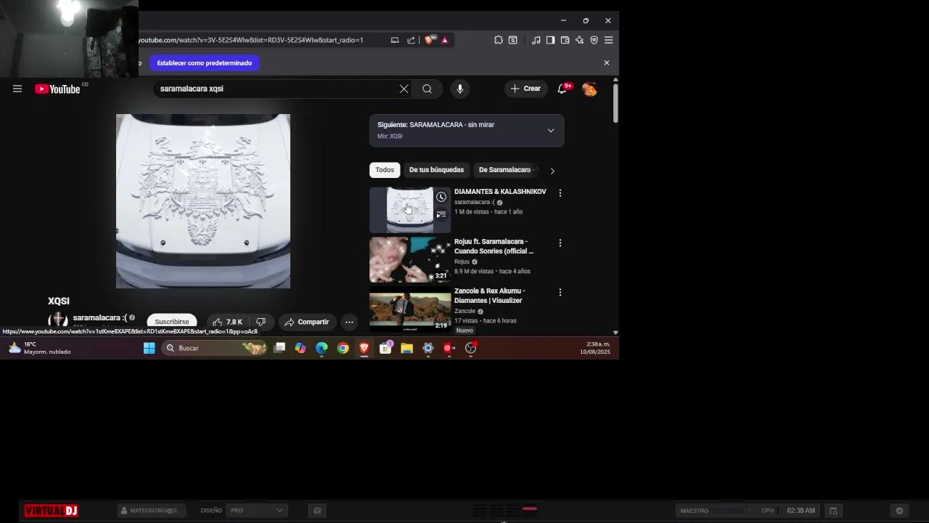Dismiss the default browser notification bar
Image resolution: width=929 pixels, height=523 pixels.
pyautogui.click(x=607, y=62)
